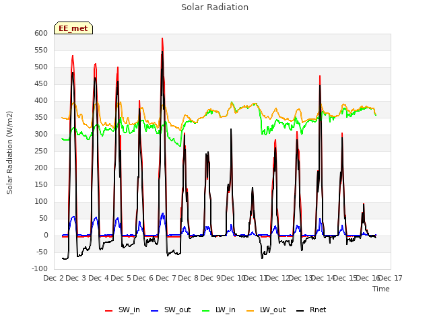Image resolution: width=431 pixels, height=323 pixels.
Task: Click the 450 y-axis tick label
Action: (41, 83)
